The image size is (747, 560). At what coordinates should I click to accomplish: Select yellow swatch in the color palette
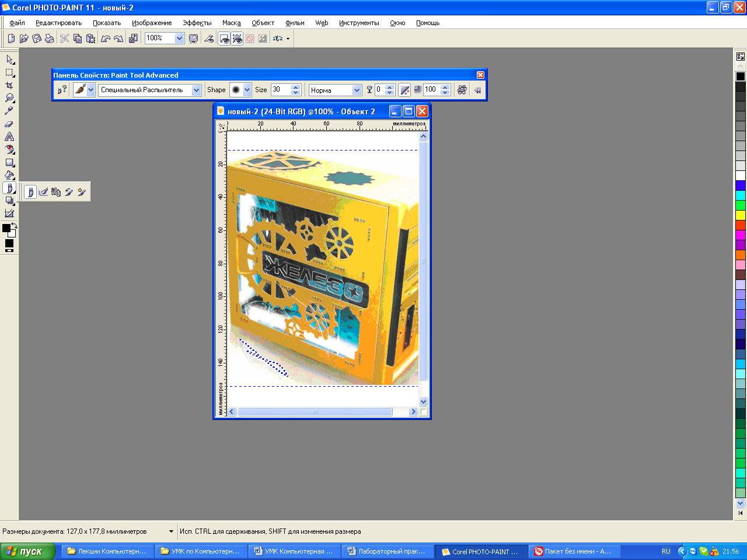tap(741, 215)
